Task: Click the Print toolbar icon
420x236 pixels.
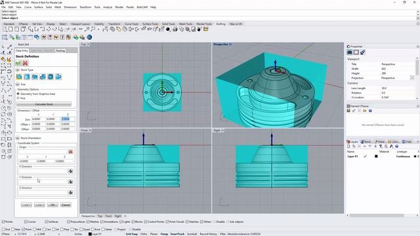Action: coord(175,29)
